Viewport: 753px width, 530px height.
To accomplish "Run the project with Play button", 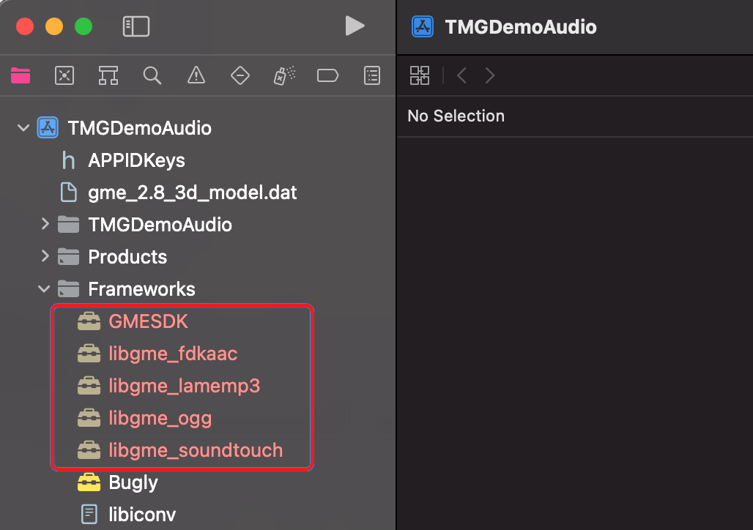I will (355, 26).
